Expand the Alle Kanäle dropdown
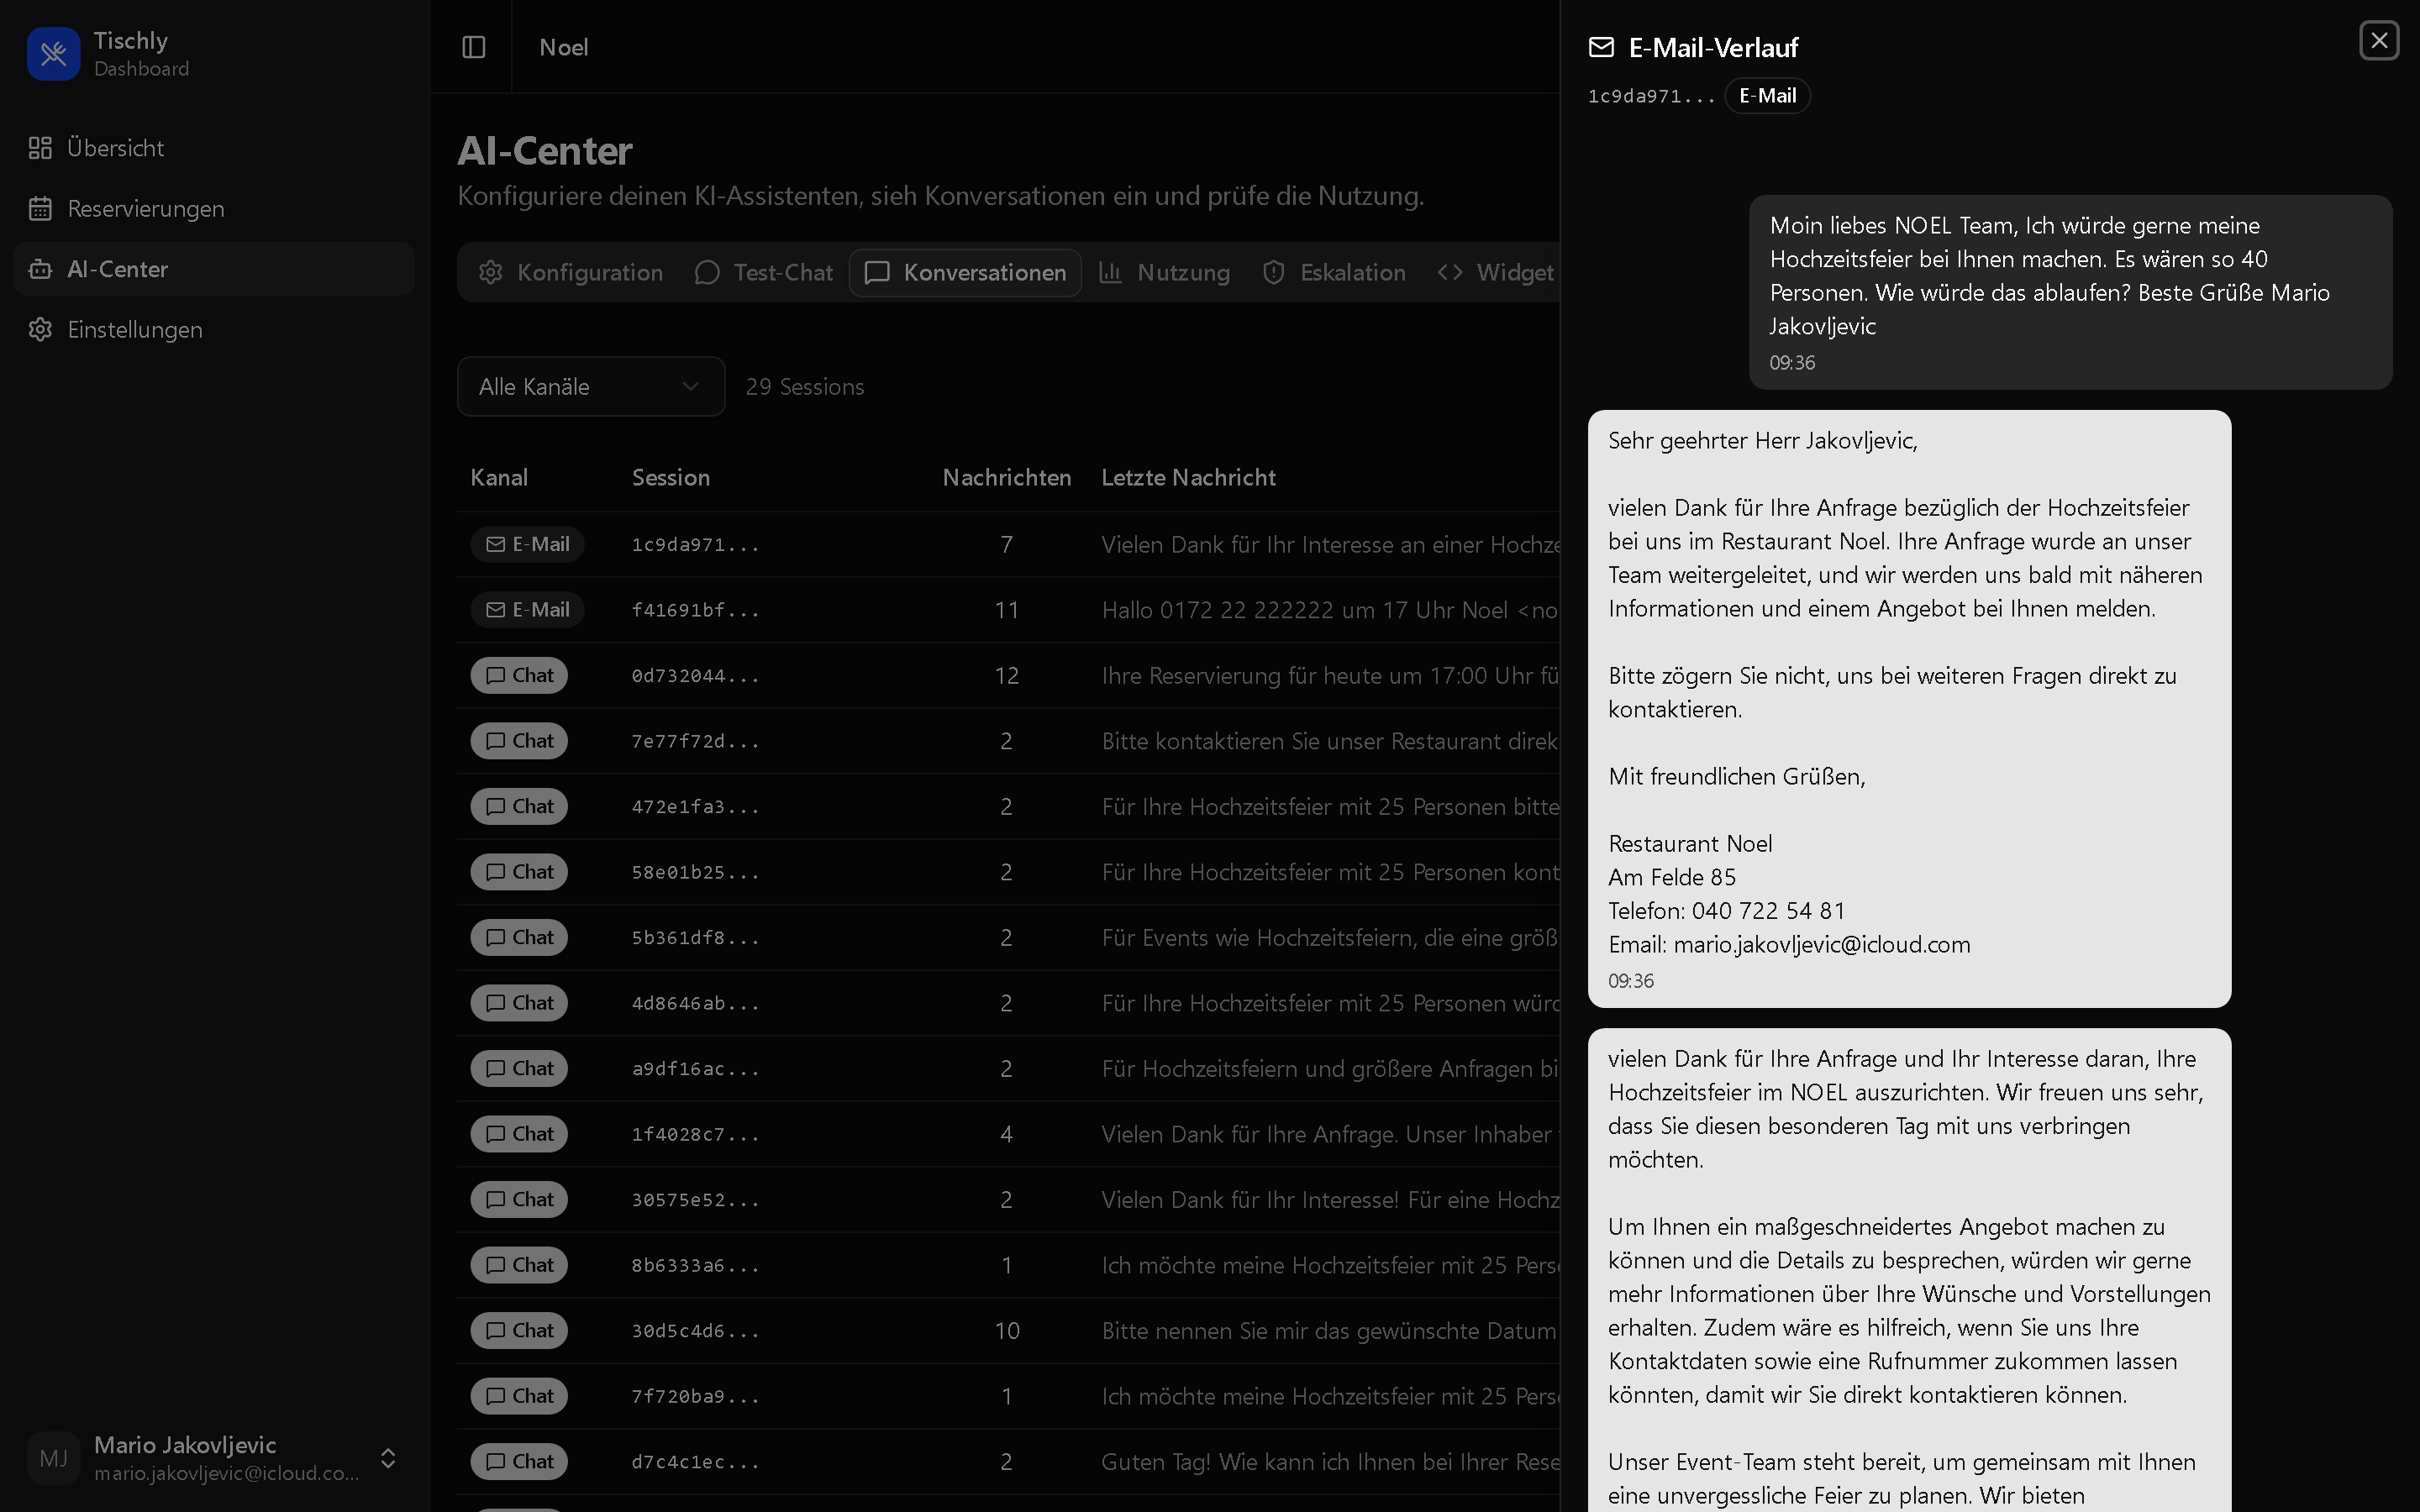2420x1512 pixels. click(590, 387)
